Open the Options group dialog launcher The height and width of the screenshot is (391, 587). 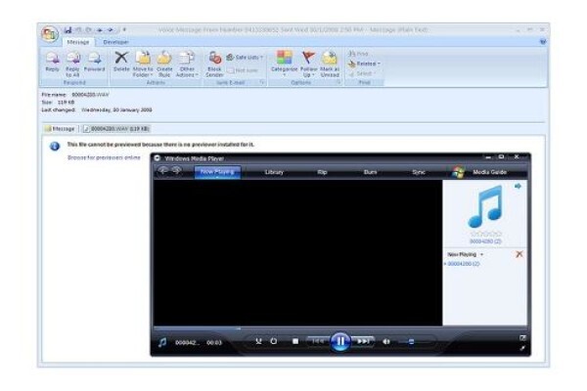339,82
